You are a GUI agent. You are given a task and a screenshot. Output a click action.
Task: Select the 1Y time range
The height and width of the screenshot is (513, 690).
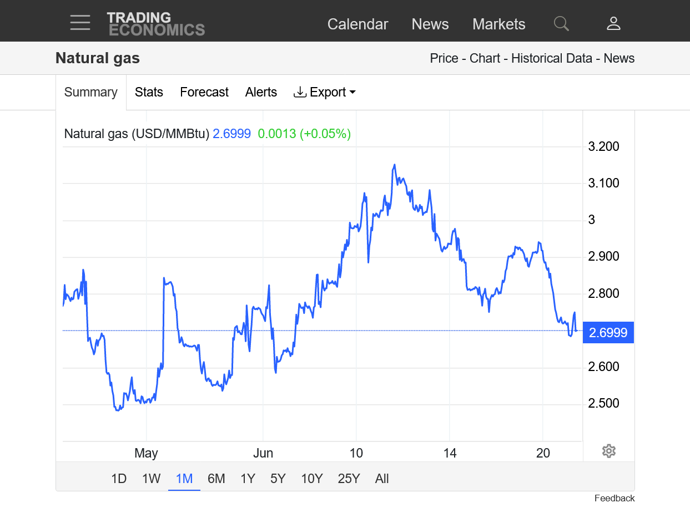(x=248, y=479)
